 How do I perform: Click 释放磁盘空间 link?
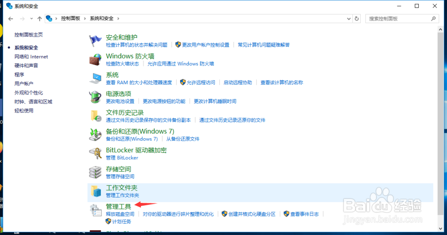(120, 214)
